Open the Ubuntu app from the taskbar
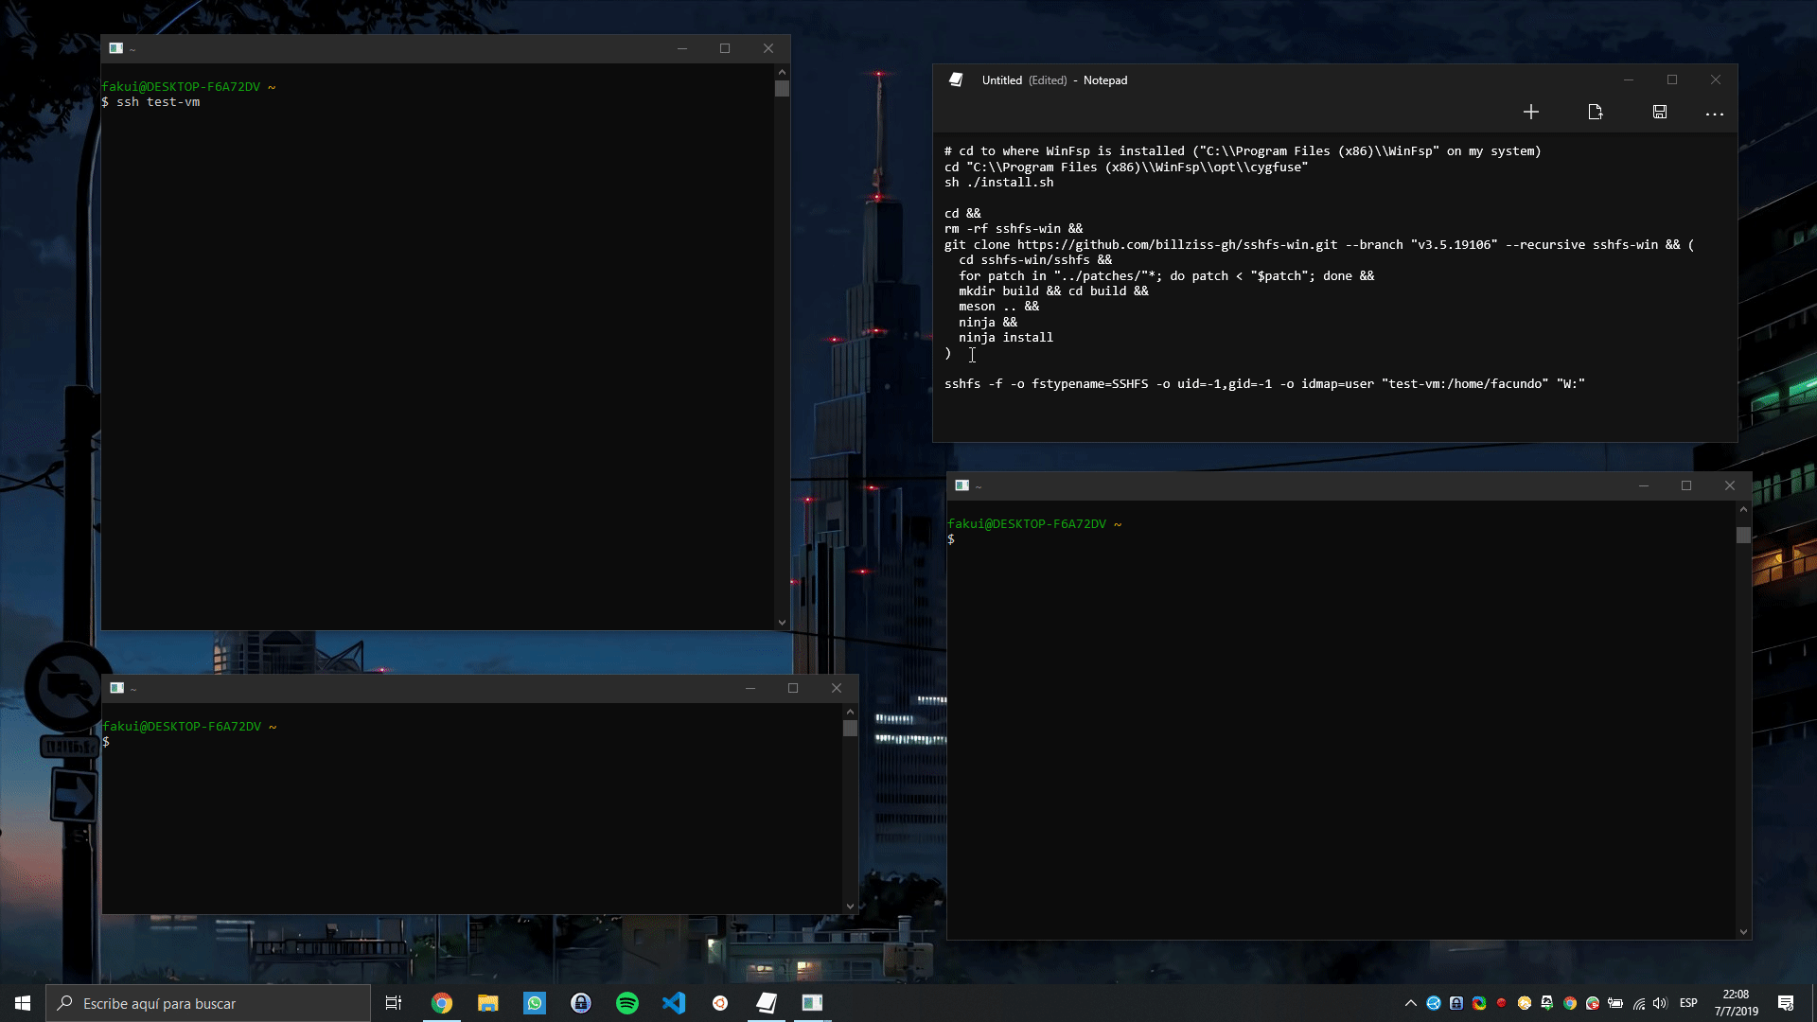Screen dimensions: 1817x1022 [720, 1003]
